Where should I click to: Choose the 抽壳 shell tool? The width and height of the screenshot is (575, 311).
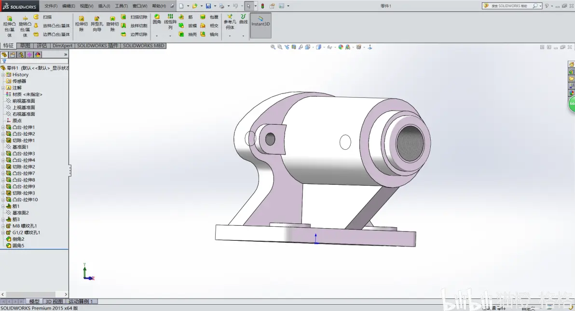point(188,34)
